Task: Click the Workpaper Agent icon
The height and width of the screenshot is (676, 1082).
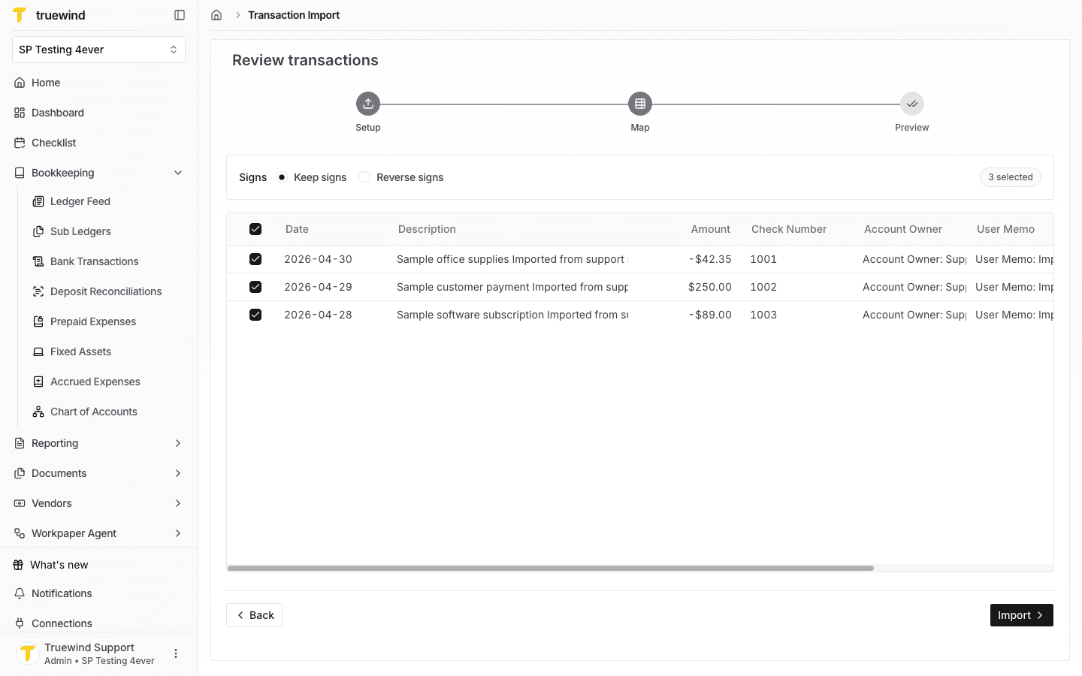Action: click(x=20, y=533)
